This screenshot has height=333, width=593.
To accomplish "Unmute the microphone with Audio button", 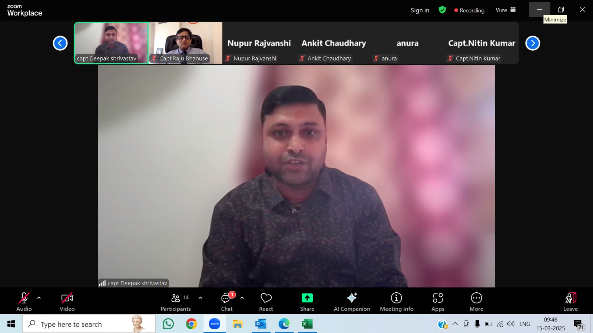I will point(24,301).
